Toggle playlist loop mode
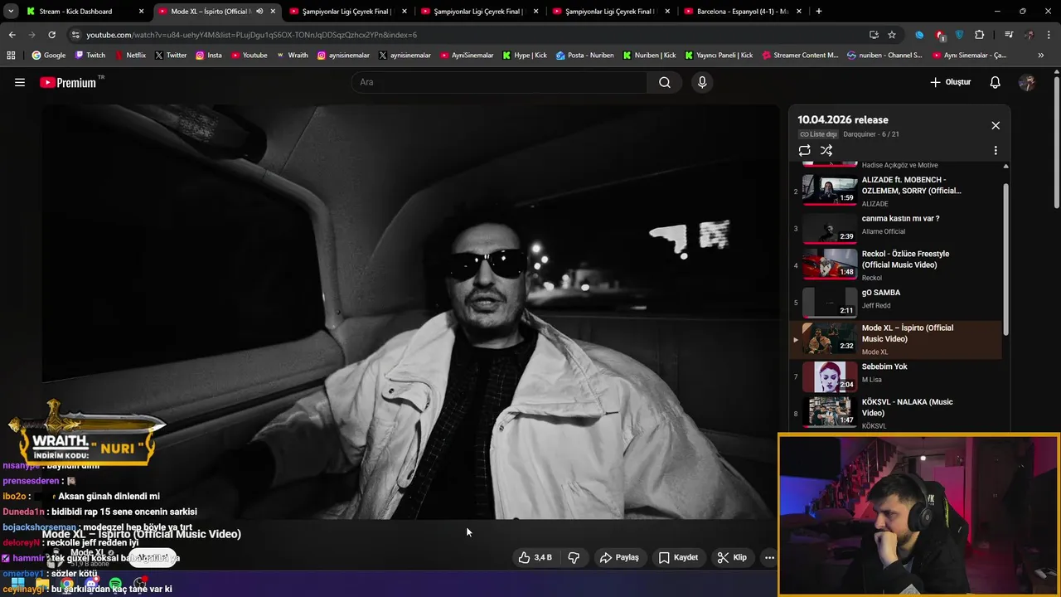This screenshot has height=597, width=1061. pos(804,150)
